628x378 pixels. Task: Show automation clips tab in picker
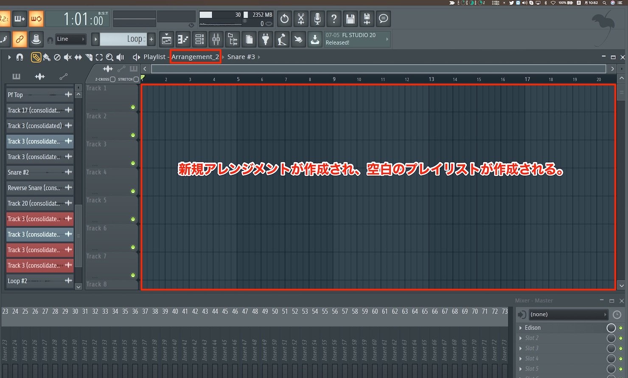point(63,76)
